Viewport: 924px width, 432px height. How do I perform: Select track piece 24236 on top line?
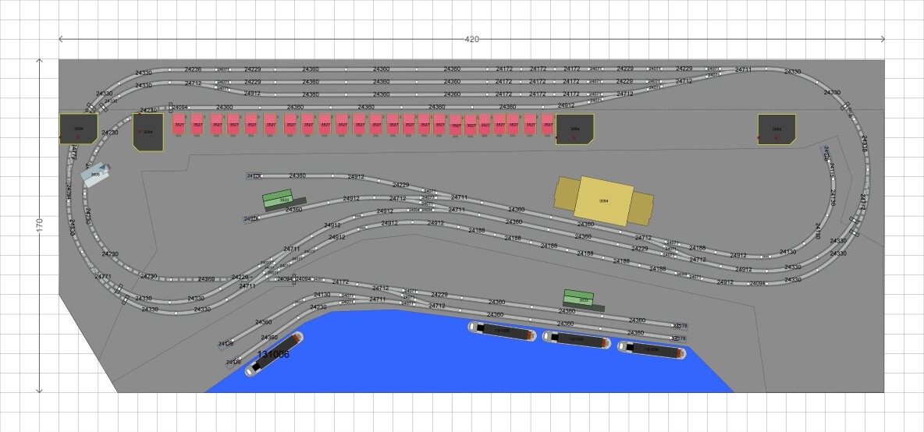click(193, 69)
